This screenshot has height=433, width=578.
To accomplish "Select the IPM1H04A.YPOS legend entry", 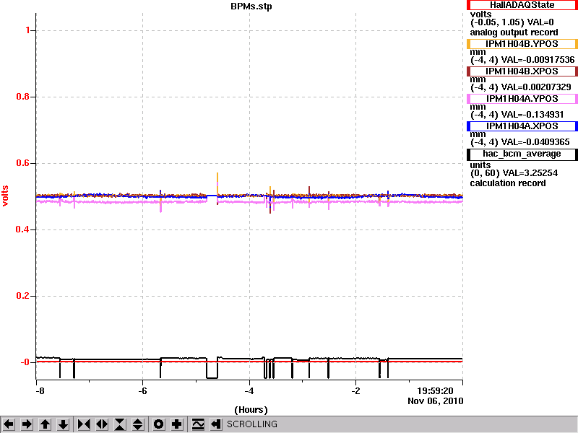I will click(522, 99).
